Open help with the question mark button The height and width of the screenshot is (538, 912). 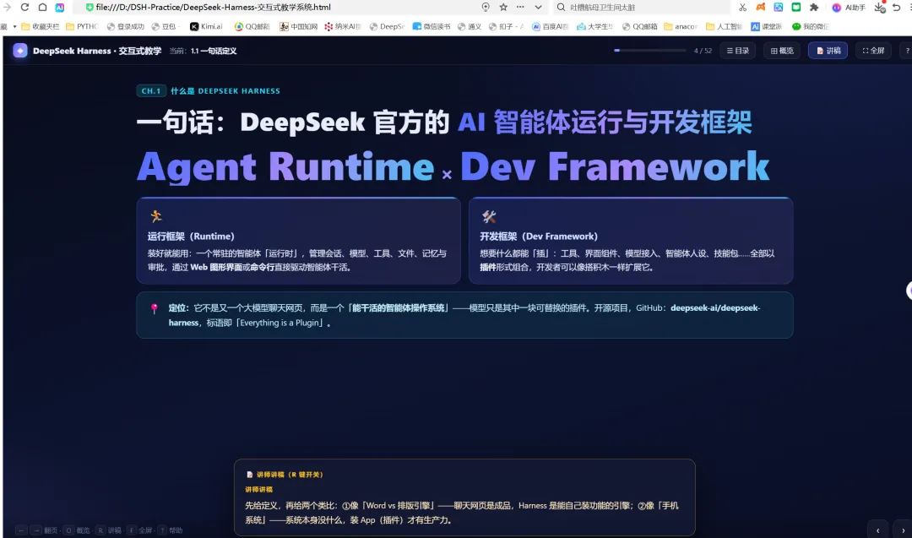(906, 51)
